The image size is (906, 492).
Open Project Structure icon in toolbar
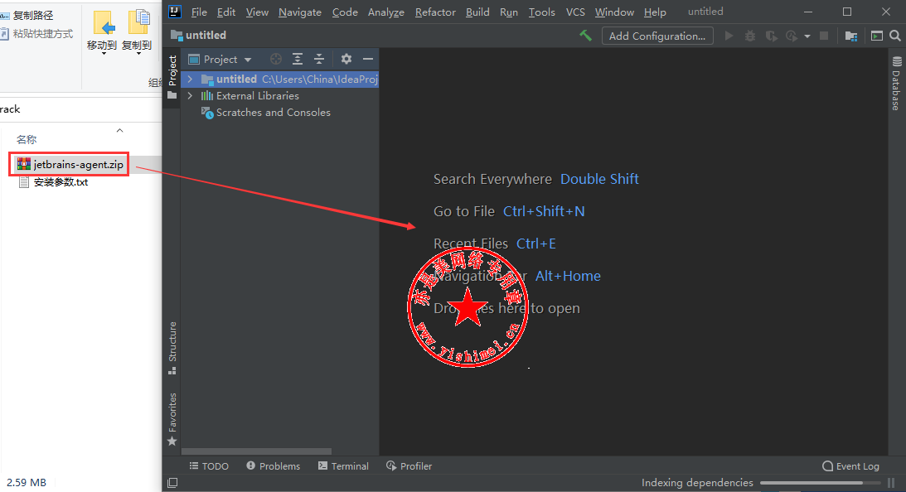point(851,36)
